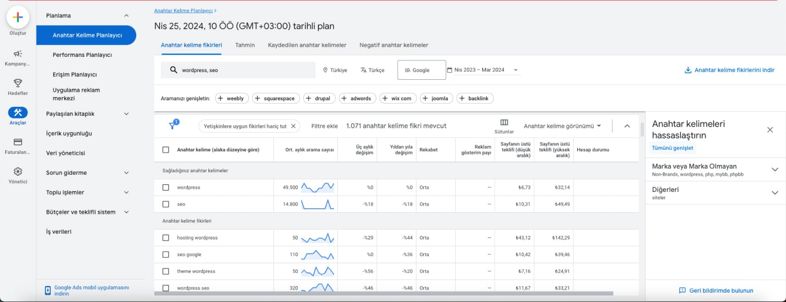Click Geri bildirimde bulunun feedback button
The width and height of the screenshot is (786, 302).
pos(716,291)
